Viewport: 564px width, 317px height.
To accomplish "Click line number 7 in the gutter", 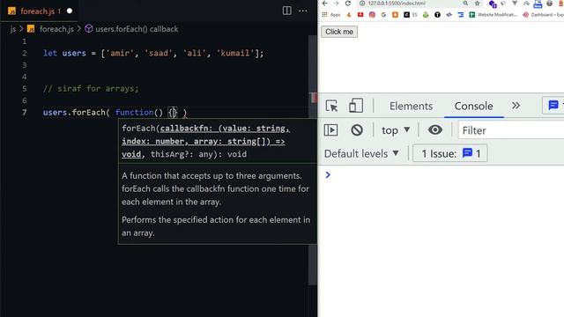I will tap(24, 113).
